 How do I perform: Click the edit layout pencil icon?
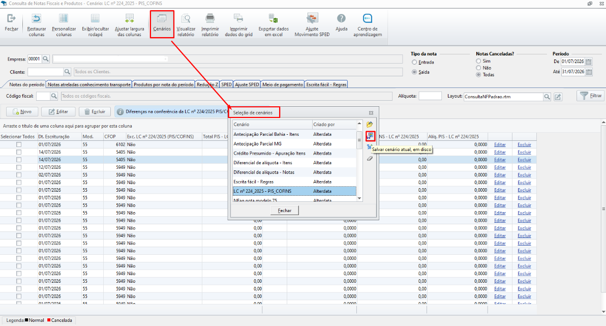click(x=558, y=97)
